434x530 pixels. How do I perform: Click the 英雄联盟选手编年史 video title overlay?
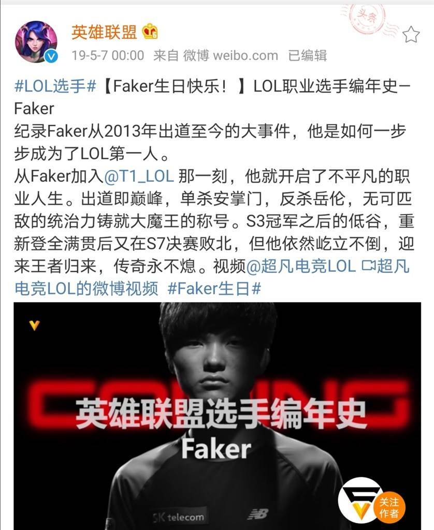pyautogui.click(x=221, y=414)
